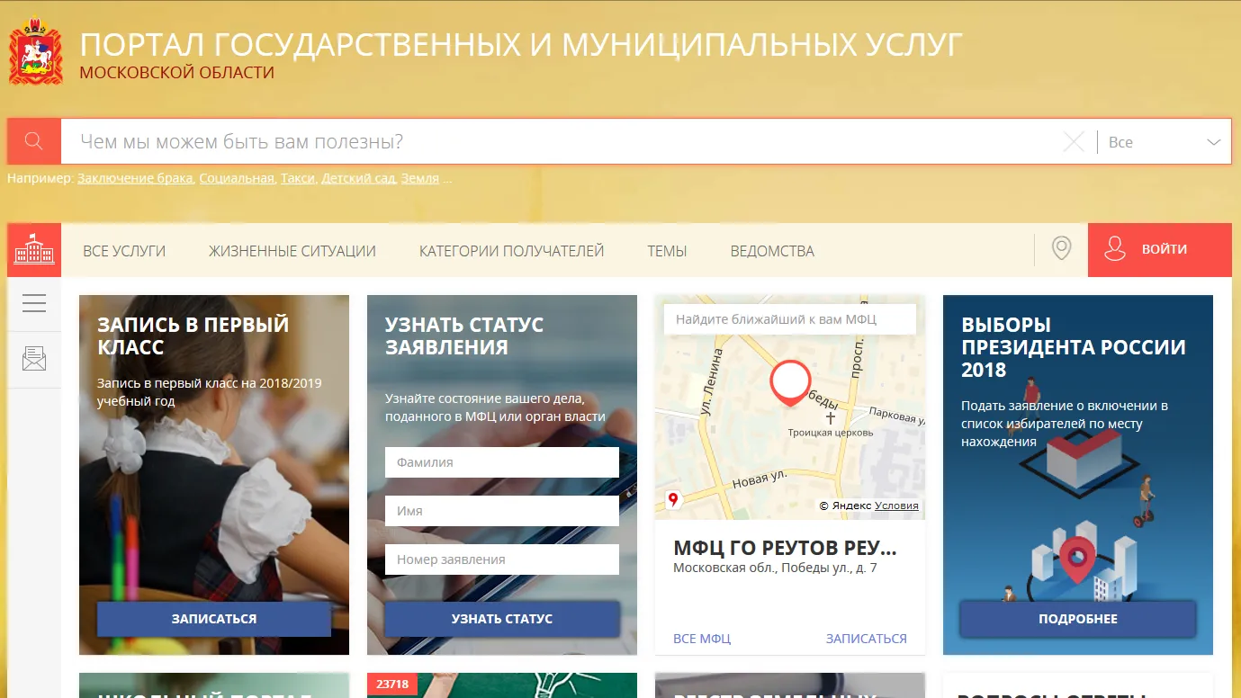Click the orange search magnifier icon
Screen dimensions: 1241x698
coord(34,141)
